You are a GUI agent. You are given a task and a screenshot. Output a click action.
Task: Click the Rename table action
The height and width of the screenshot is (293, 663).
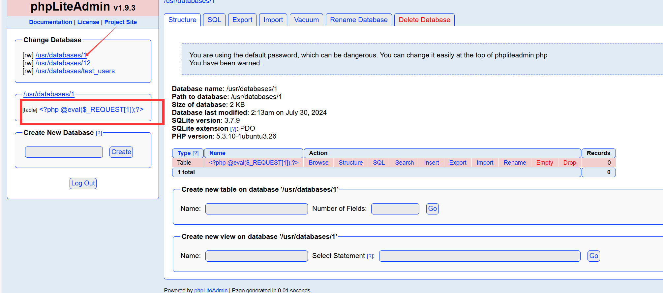[x=515, y=163]
